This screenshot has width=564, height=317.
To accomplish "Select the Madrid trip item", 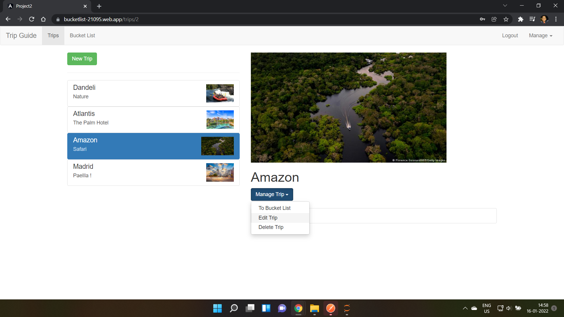I will (x=153, y=172).
